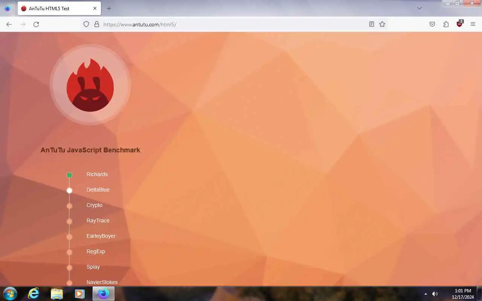The image size is (482, 301).
Task: Click the Show desktop button
Action: [479, 293]
